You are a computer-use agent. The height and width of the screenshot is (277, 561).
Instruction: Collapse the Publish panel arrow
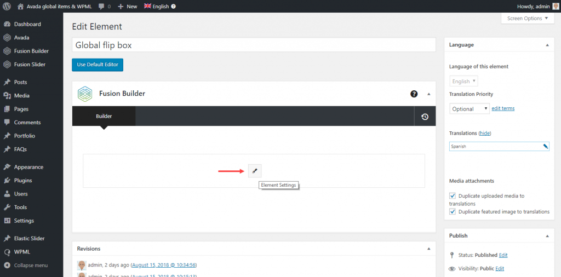tap(547, 236)
